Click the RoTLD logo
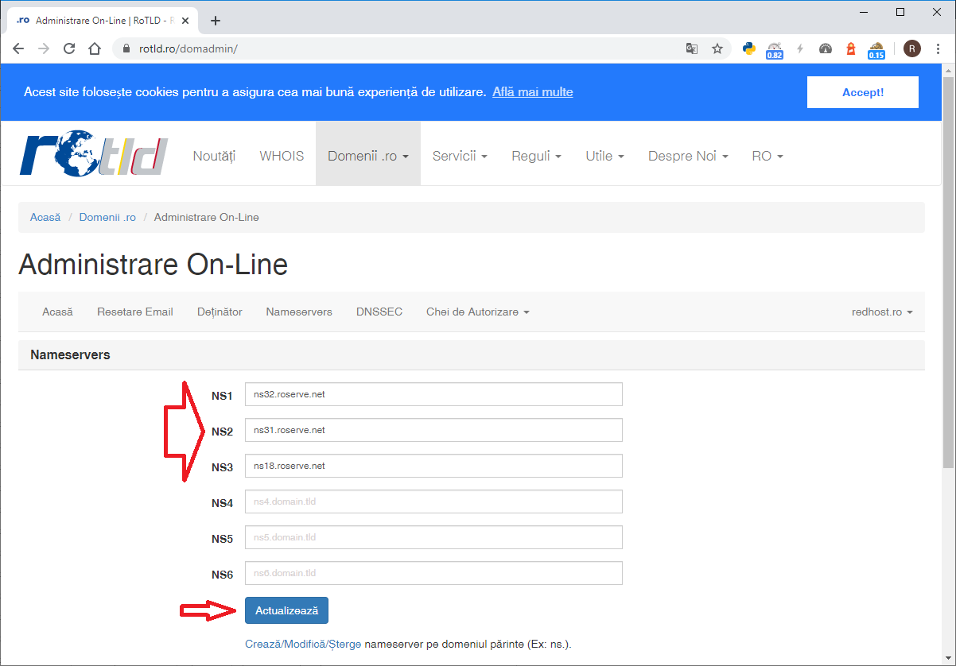 [94, 154]
